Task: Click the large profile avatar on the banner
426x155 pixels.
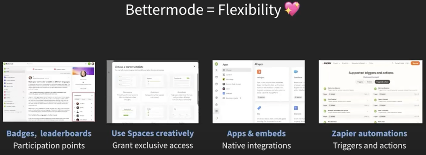Action: [x=83, y=74]
